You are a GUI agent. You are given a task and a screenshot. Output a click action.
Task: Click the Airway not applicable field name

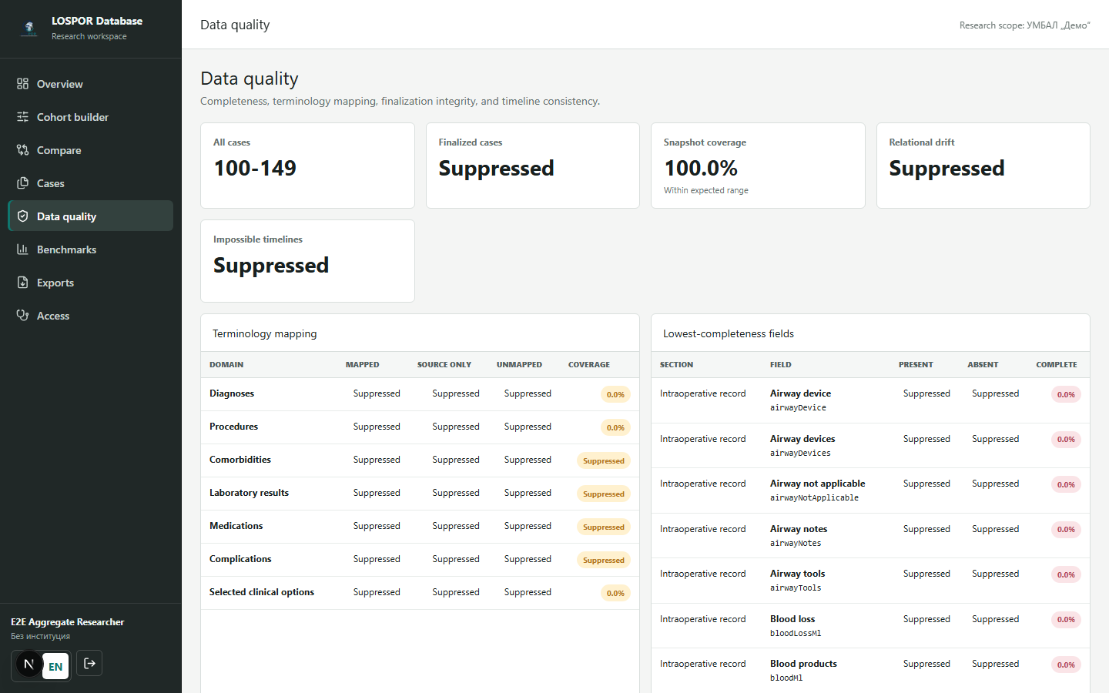click(818, 484)
